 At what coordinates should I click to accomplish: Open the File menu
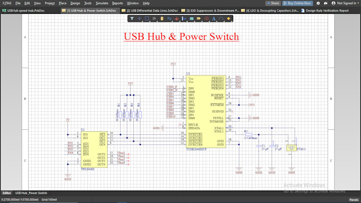(x=18, y=3)
